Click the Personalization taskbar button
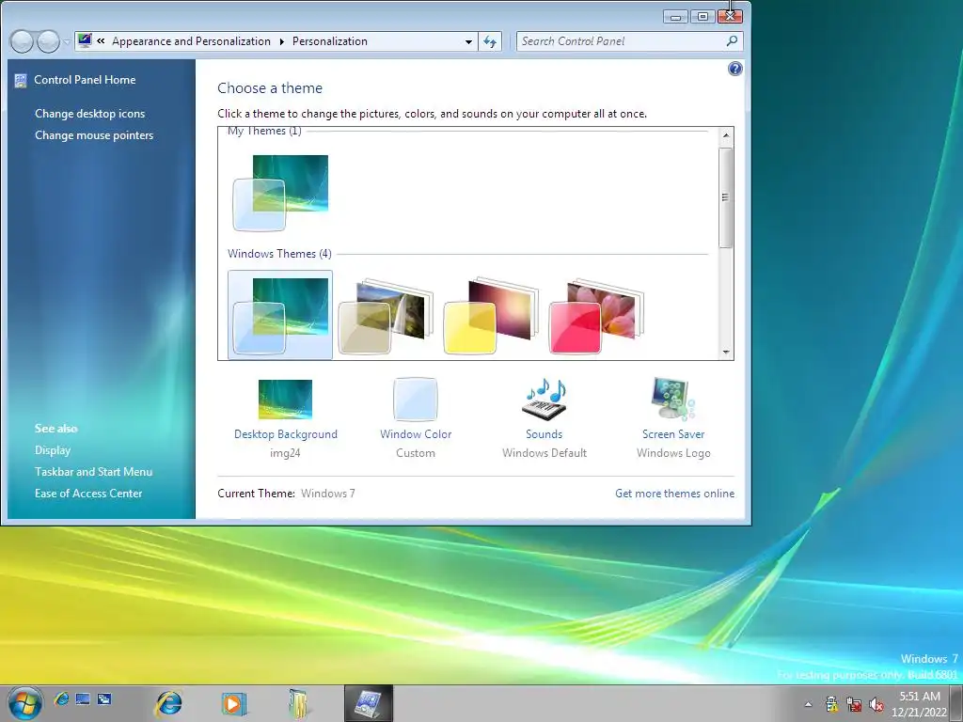Viewport: 963px width, 722px height. [368, 703]
